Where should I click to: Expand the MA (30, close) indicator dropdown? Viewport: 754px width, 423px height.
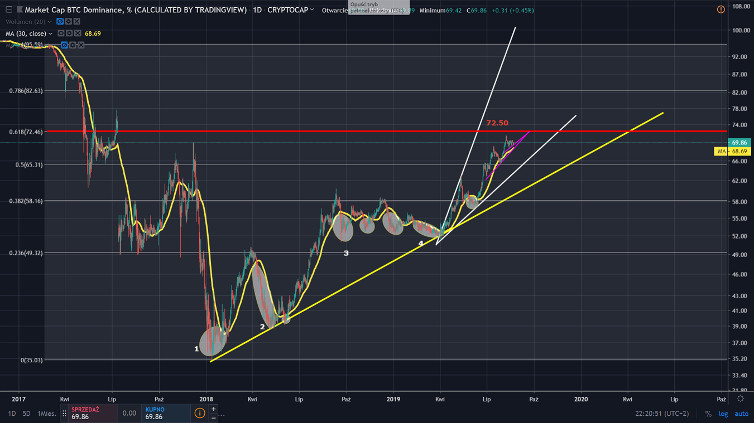point(51,33)
